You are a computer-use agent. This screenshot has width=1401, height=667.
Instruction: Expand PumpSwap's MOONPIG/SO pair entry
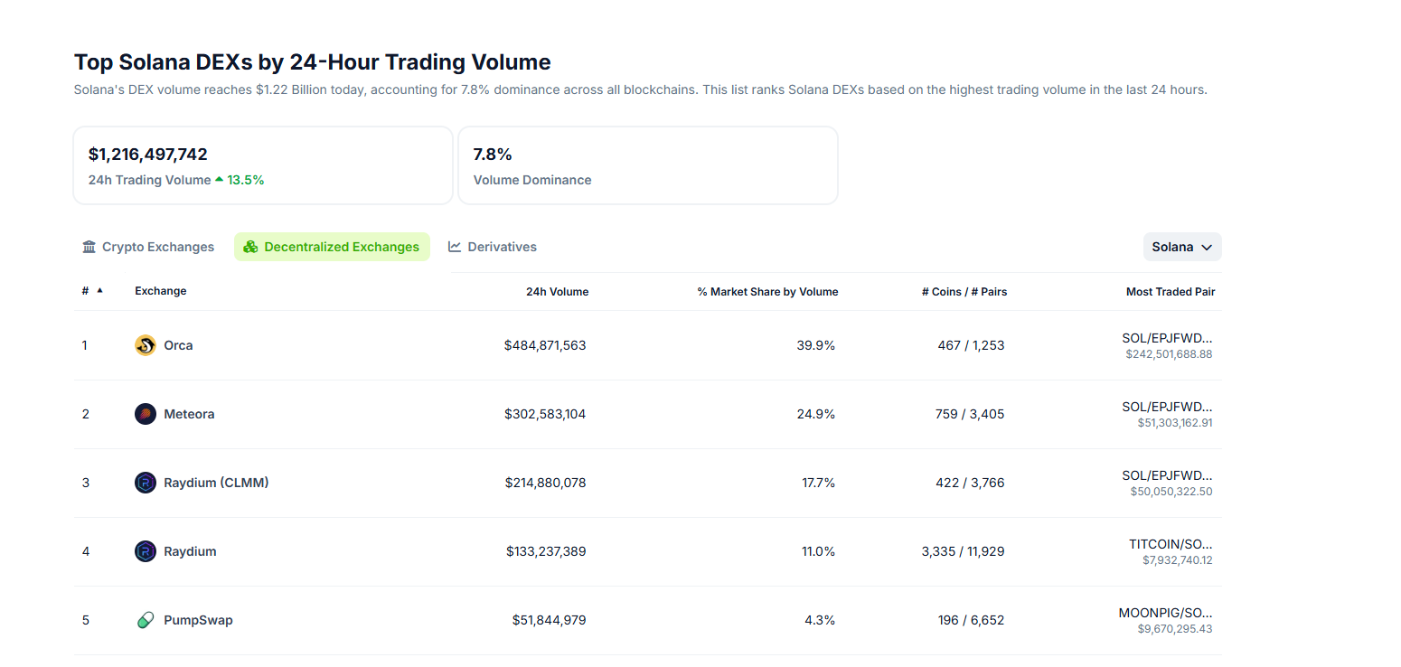pos(1163,612)
